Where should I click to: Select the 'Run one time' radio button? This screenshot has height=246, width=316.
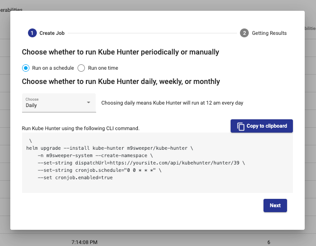coord(81,68)
